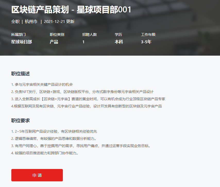Image resolution: width=220 pixels, height=187 pixels.
Task: Click the 申请 apply button
Action: pyautogui.click(x=37, y=175)
